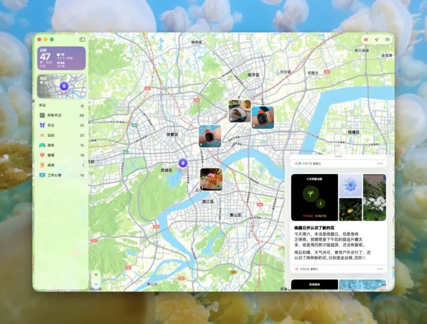427x324 pixels.
Task: Open the swimming workout image at panel bottom
Action: pyautogui.click(x=314, y=284)
